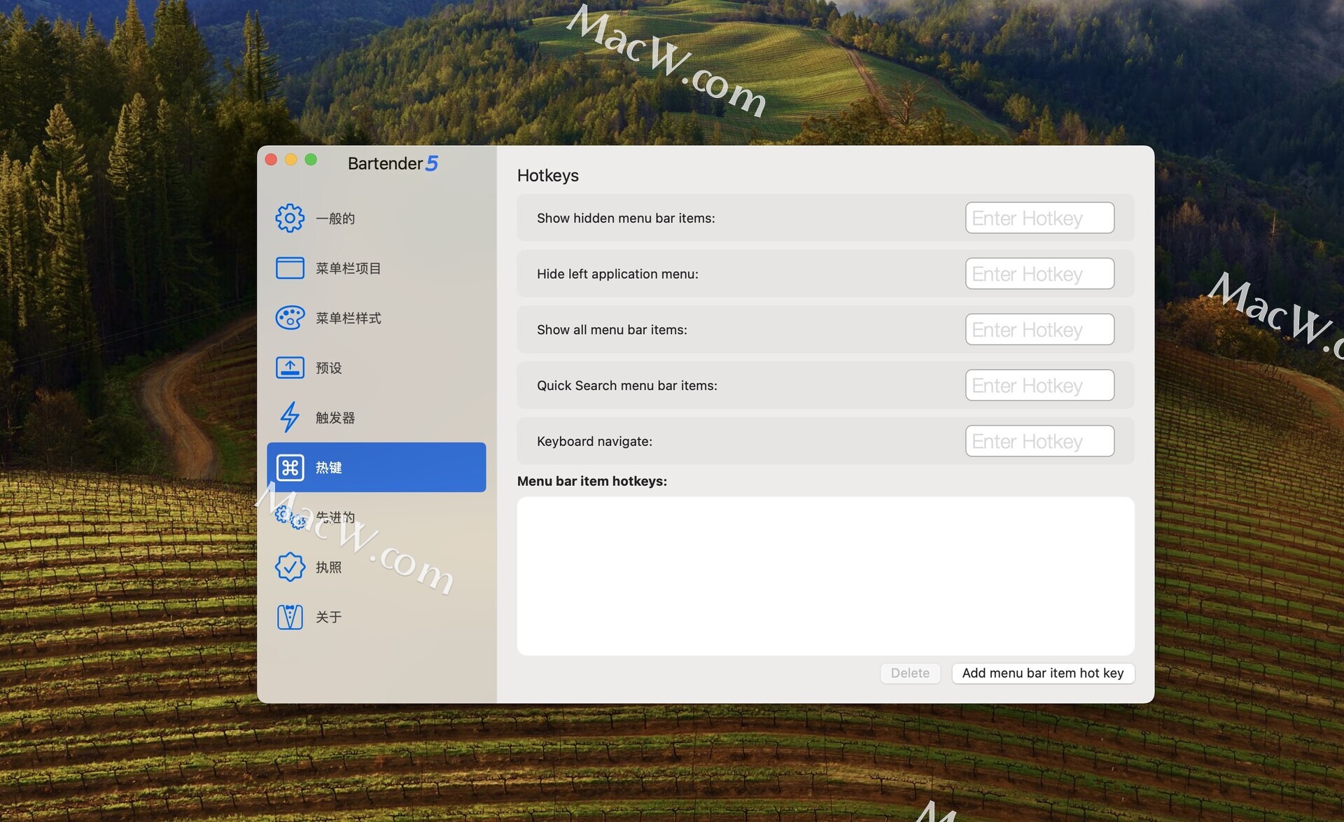This screenshot has height=822, width=1344.
Task: Click the License checkmark badge icon
Action: [290, 567]
